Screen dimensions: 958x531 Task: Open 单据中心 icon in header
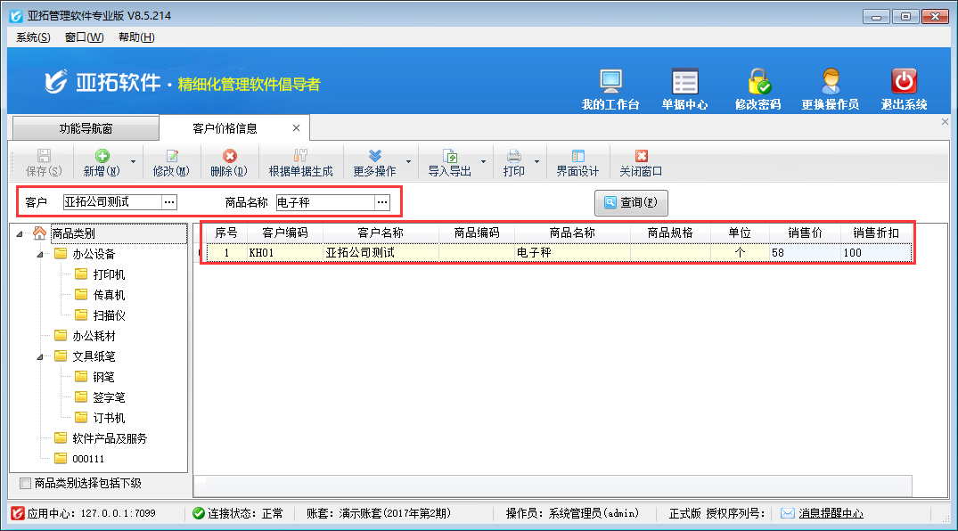(684, 83)
